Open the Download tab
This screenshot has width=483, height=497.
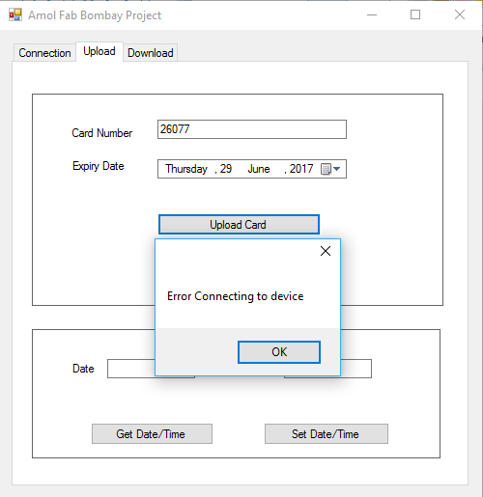click(x=151, y=53)
